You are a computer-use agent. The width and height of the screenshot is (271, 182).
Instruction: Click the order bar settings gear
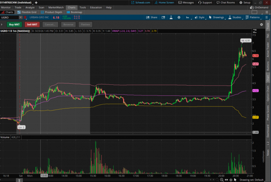click(261, 24)
